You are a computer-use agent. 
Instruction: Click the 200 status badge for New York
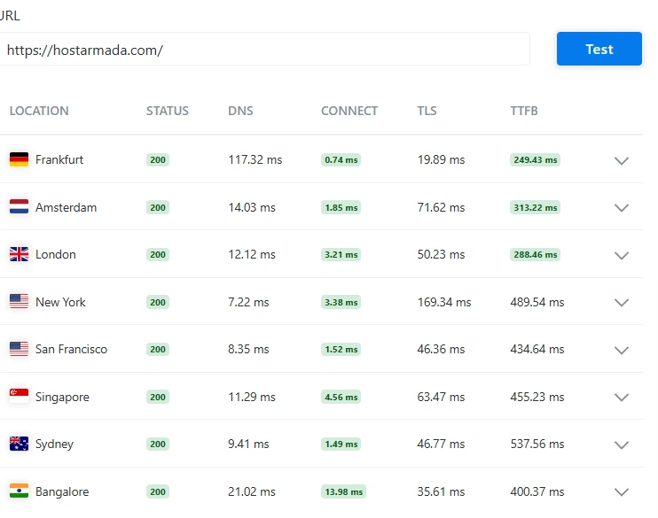[158, 302]
